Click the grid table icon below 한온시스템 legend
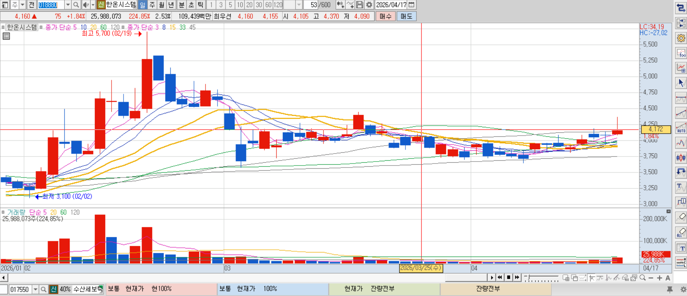The height and width of the screenshot is (296, 687). 6,36
